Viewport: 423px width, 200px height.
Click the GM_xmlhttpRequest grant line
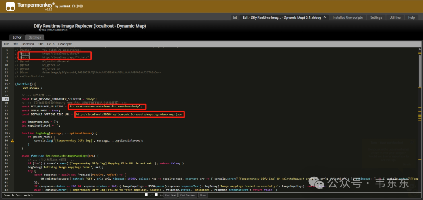coord(42,61)
